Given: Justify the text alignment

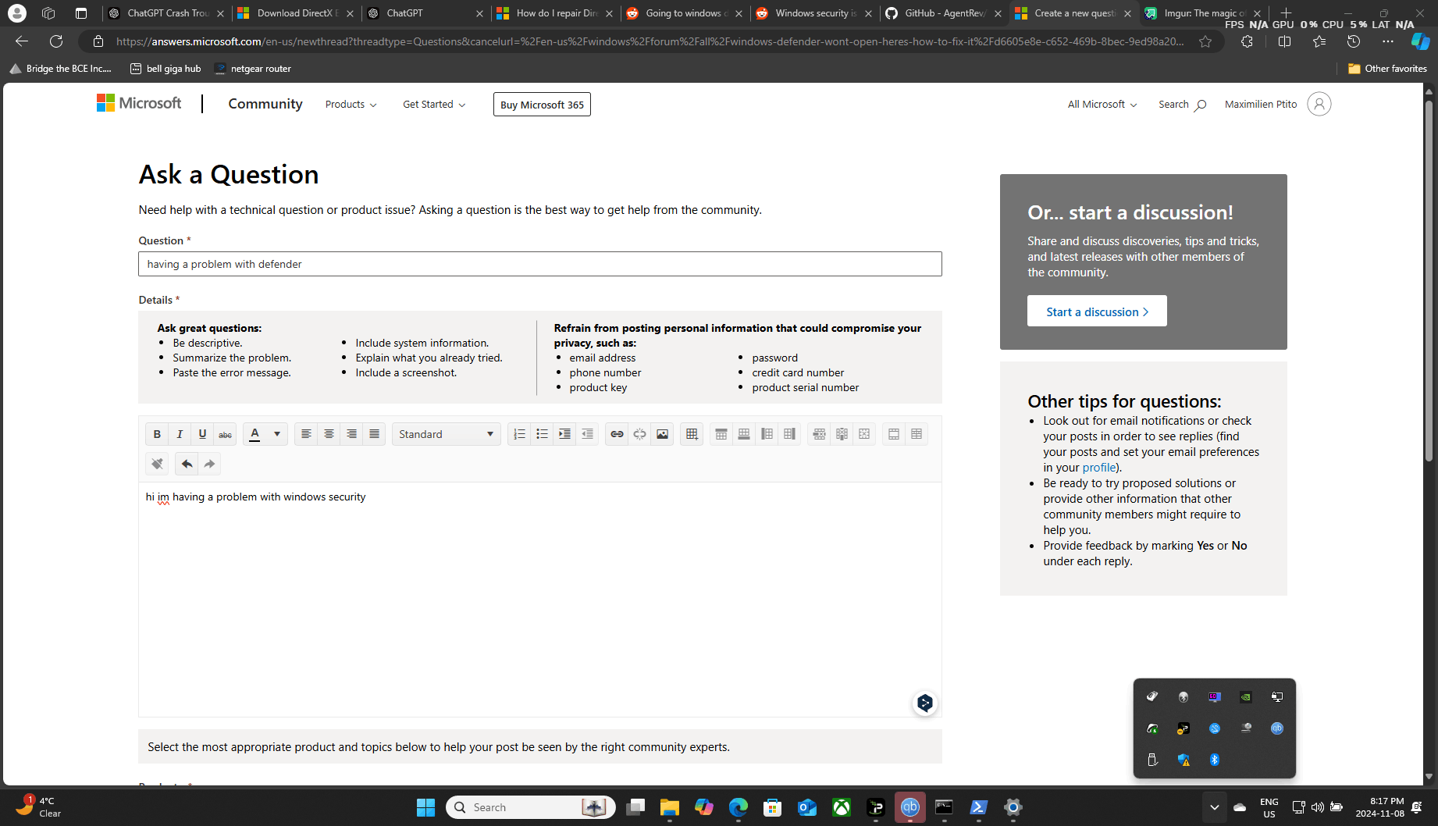Looking at the screenshot, I should pyautogui.click(x=374, y=434).
